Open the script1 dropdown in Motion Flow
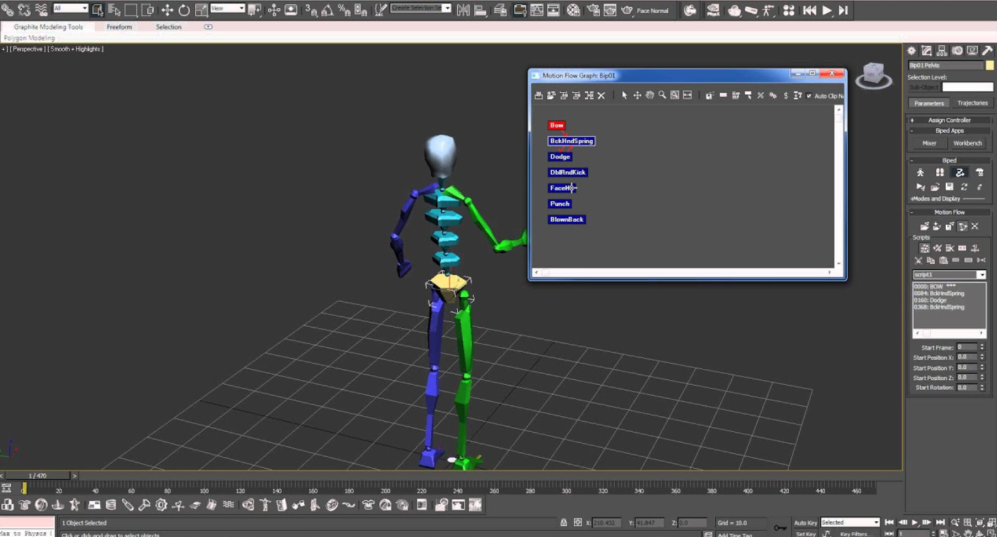 click(981, 274)
